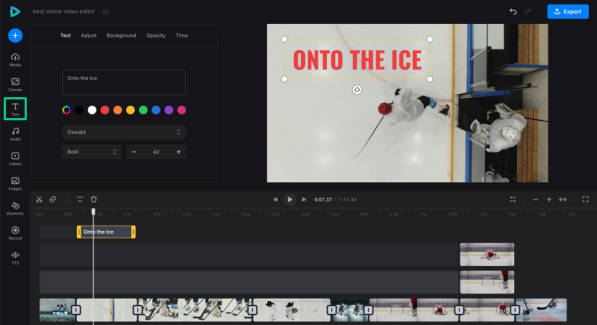
Task: Enter fullscreen preview mode
Action: click(585, 199)
